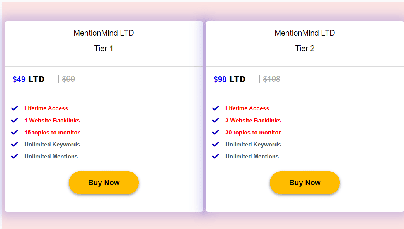Click the checkmark beside Unlimited Mentions in Tier 1
Screen dimensions: 404x229
[x=15, y=156]
